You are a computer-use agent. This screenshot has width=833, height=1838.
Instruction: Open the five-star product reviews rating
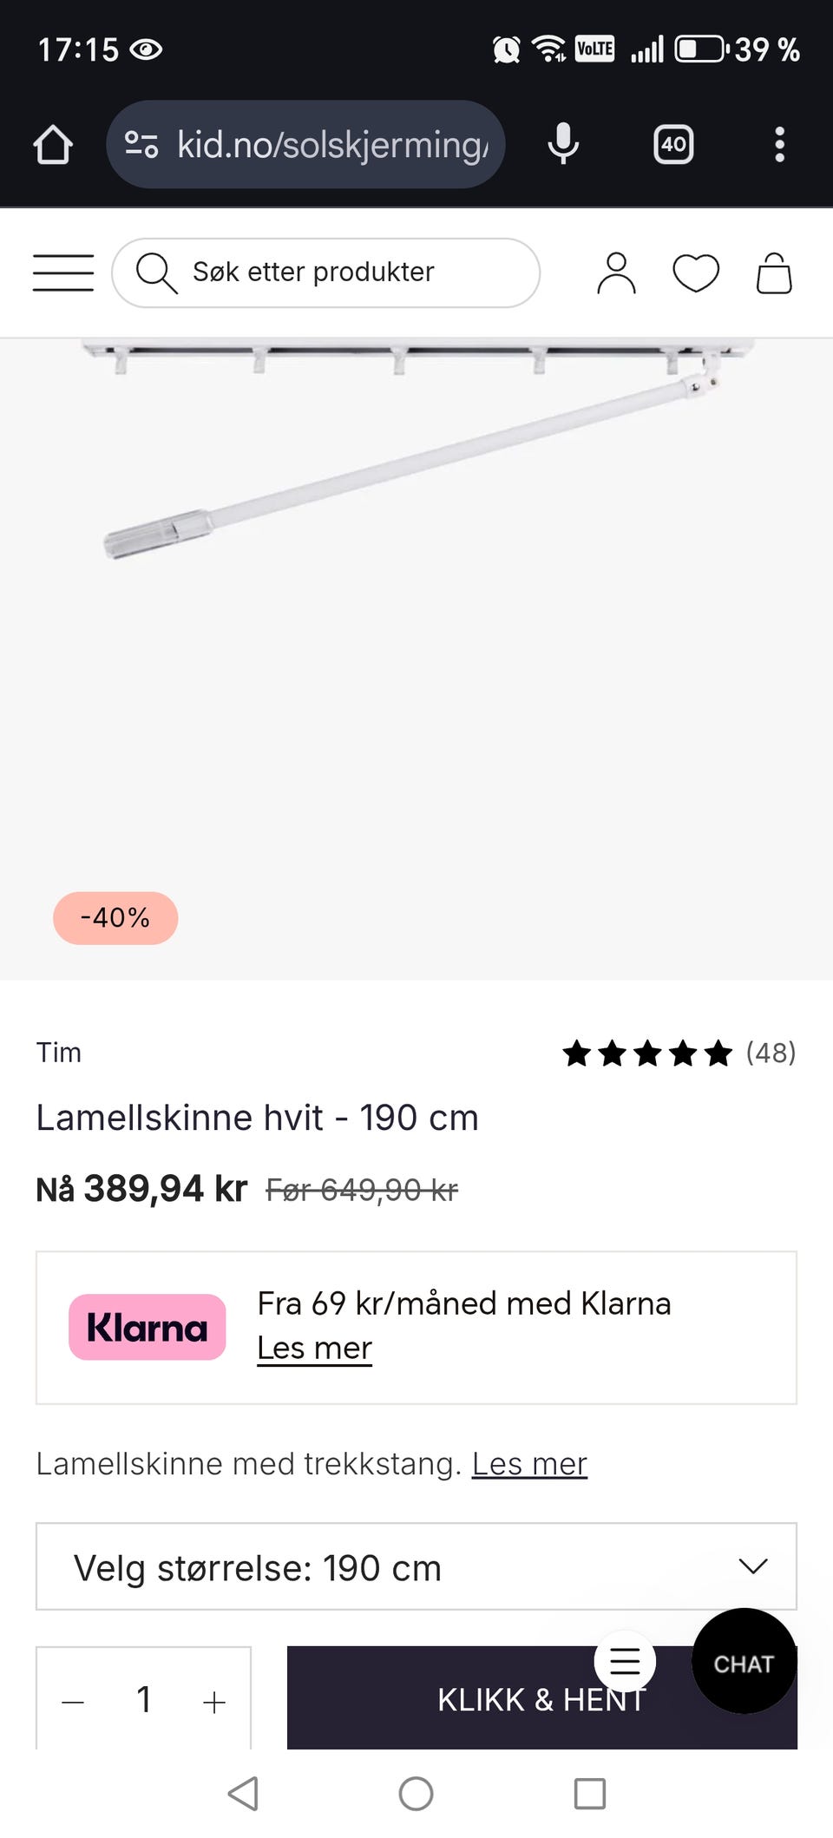(679, 1054)
